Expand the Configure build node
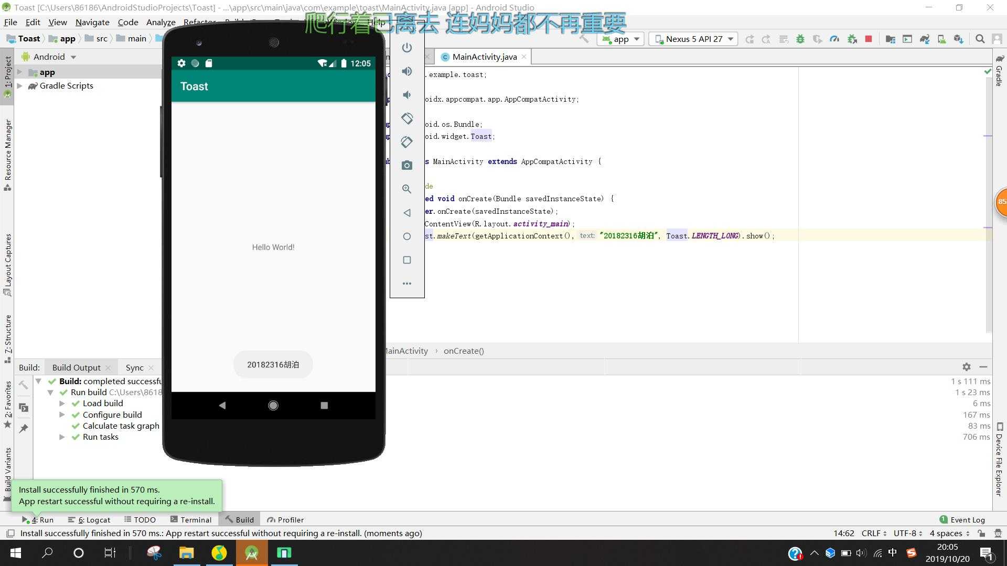Viewport: 1007px width, 566px height. 62,415
